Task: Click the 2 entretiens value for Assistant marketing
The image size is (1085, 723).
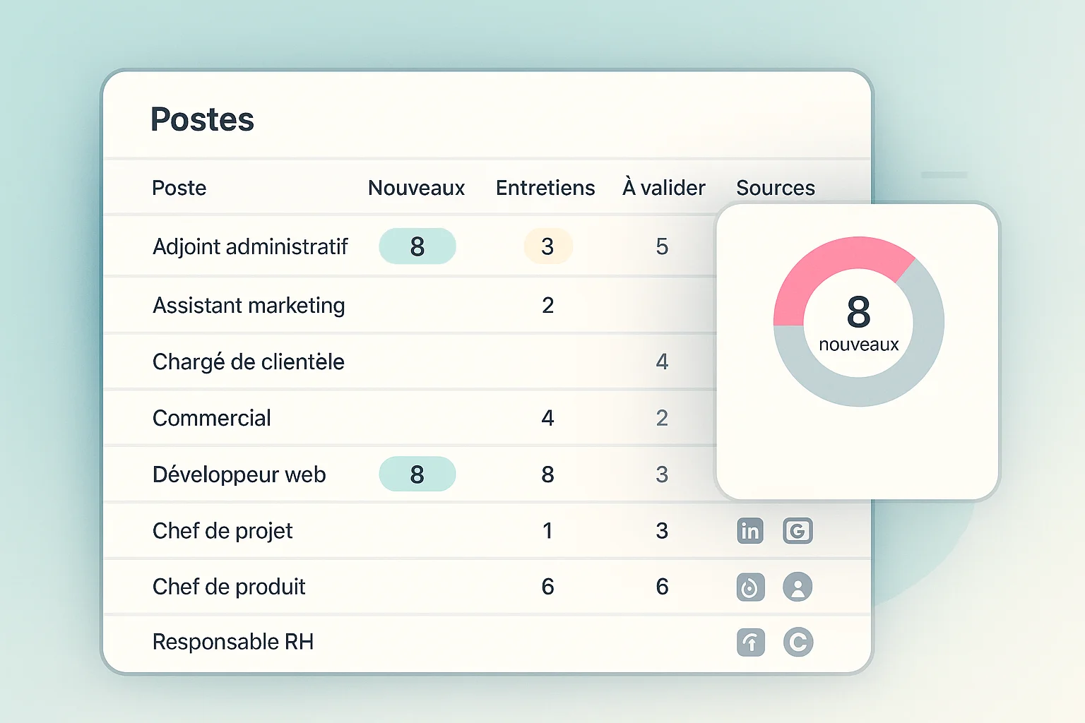Action: point(548,305)
